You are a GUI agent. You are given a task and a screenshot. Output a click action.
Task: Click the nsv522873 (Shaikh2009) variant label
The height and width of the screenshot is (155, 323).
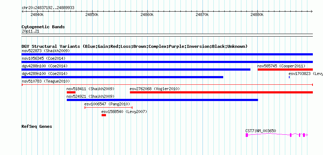point(46,51)
